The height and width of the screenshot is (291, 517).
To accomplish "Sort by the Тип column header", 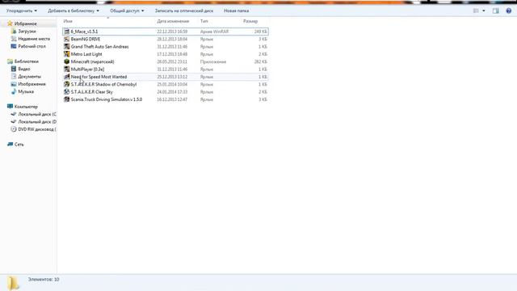I will click(x=204, y=21).
